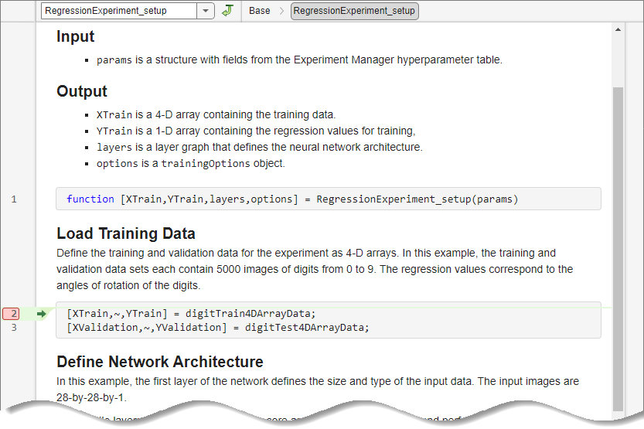Open the RegressionExperiment_setup function dropdown arrow
644x429 pixels.
[206, 11]
